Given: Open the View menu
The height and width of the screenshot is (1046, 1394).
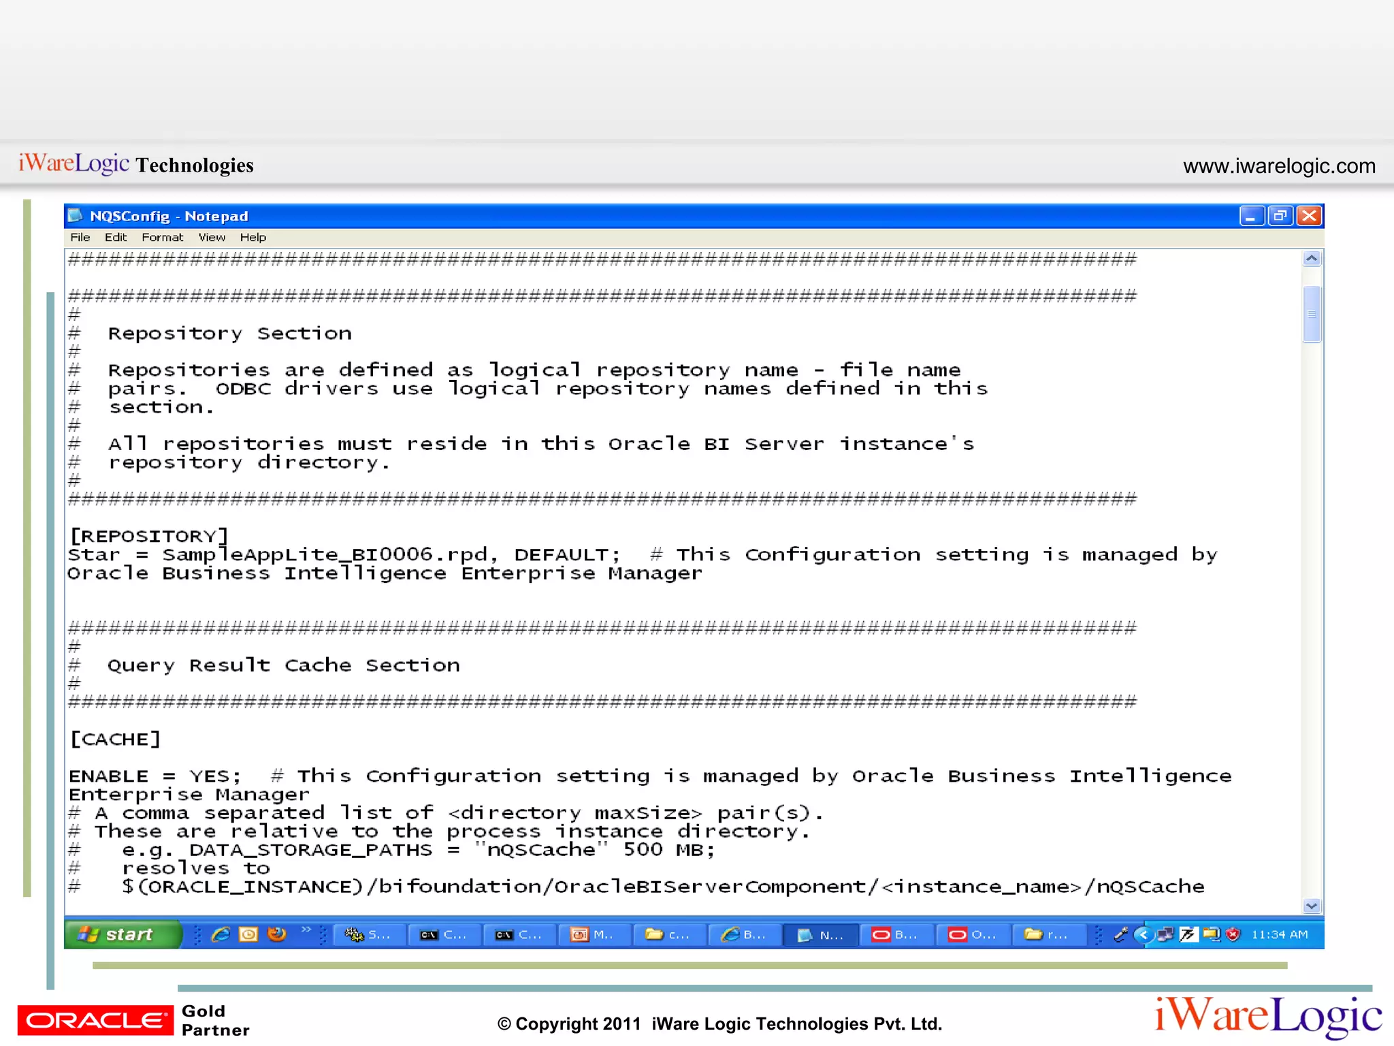Looking at the screenshot, I should (212, 237).
